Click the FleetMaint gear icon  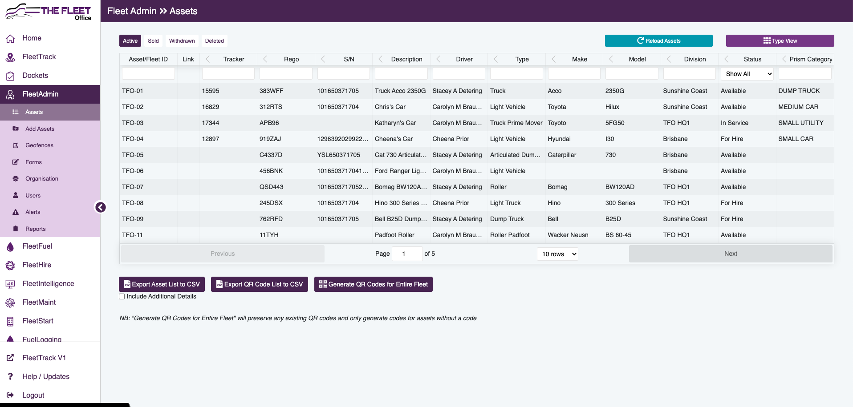click(10, 302)
